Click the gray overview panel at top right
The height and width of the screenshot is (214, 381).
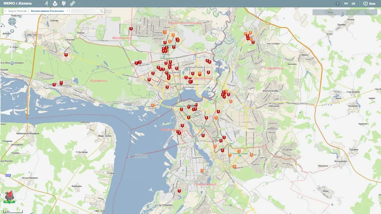pos(345,12)
